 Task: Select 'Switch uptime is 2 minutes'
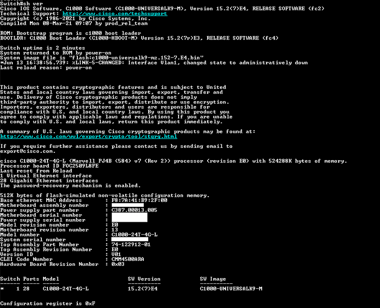coord(43,48)
